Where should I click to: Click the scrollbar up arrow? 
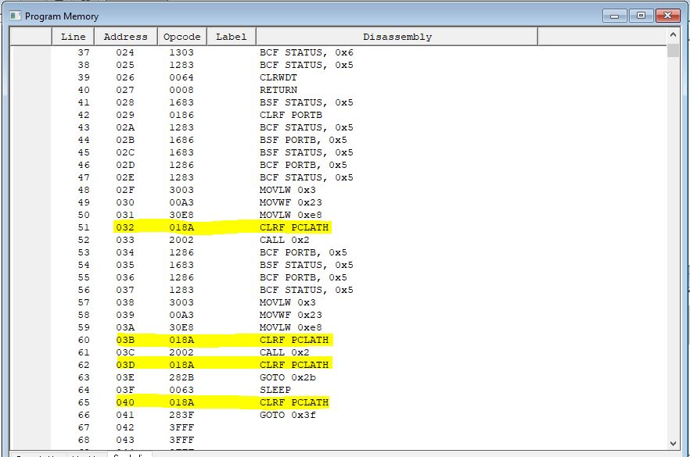(673, 34)
